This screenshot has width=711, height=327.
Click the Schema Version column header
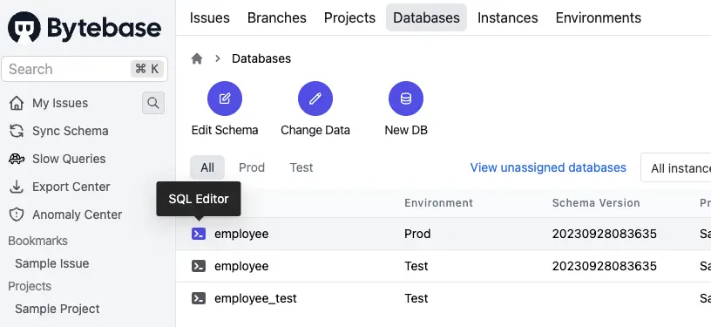(x=596, y=202)
